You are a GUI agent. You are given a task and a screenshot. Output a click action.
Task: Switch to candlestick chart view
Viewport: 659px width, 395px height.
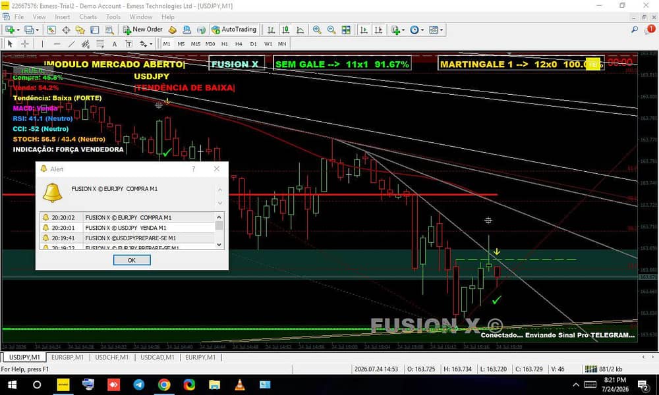tap(286, 30)
